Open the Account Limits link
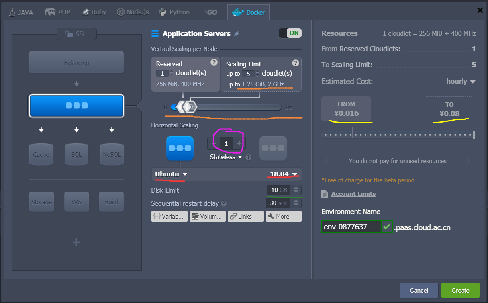This screenshot has height=303, width=488. (353, 194)
